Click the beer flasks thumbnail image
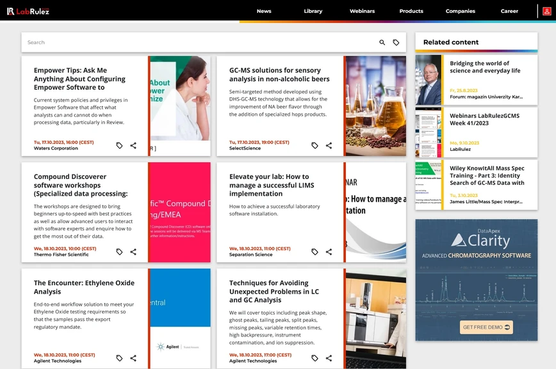Screen dimensions: 556x369 click(376, 106)
